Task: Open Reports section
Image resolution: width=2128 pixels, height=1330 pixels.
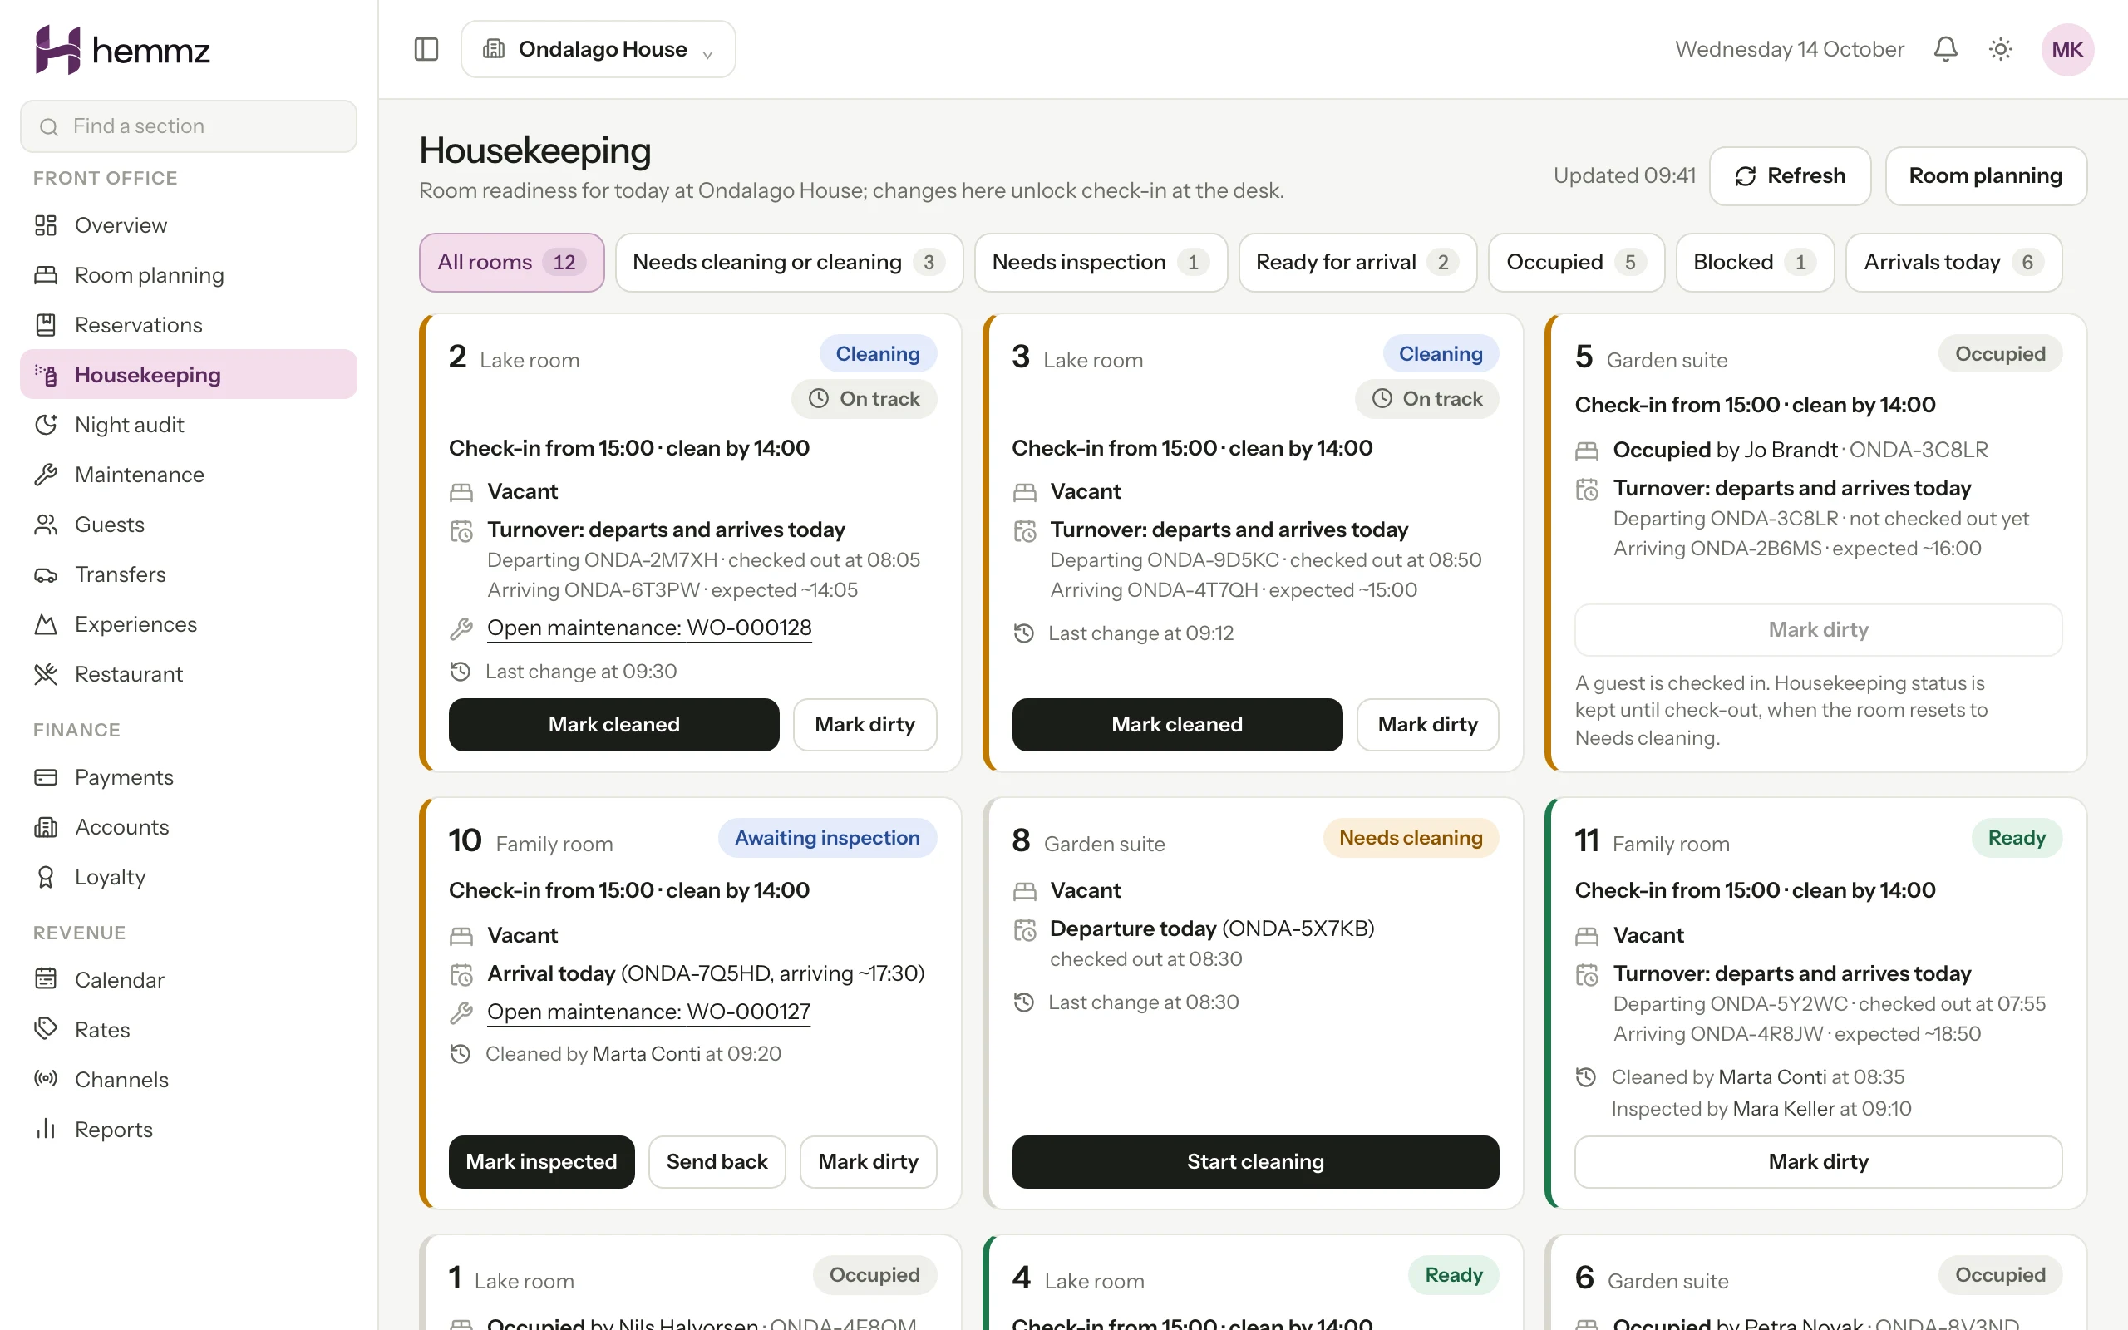Action: tap(188, 1130)
